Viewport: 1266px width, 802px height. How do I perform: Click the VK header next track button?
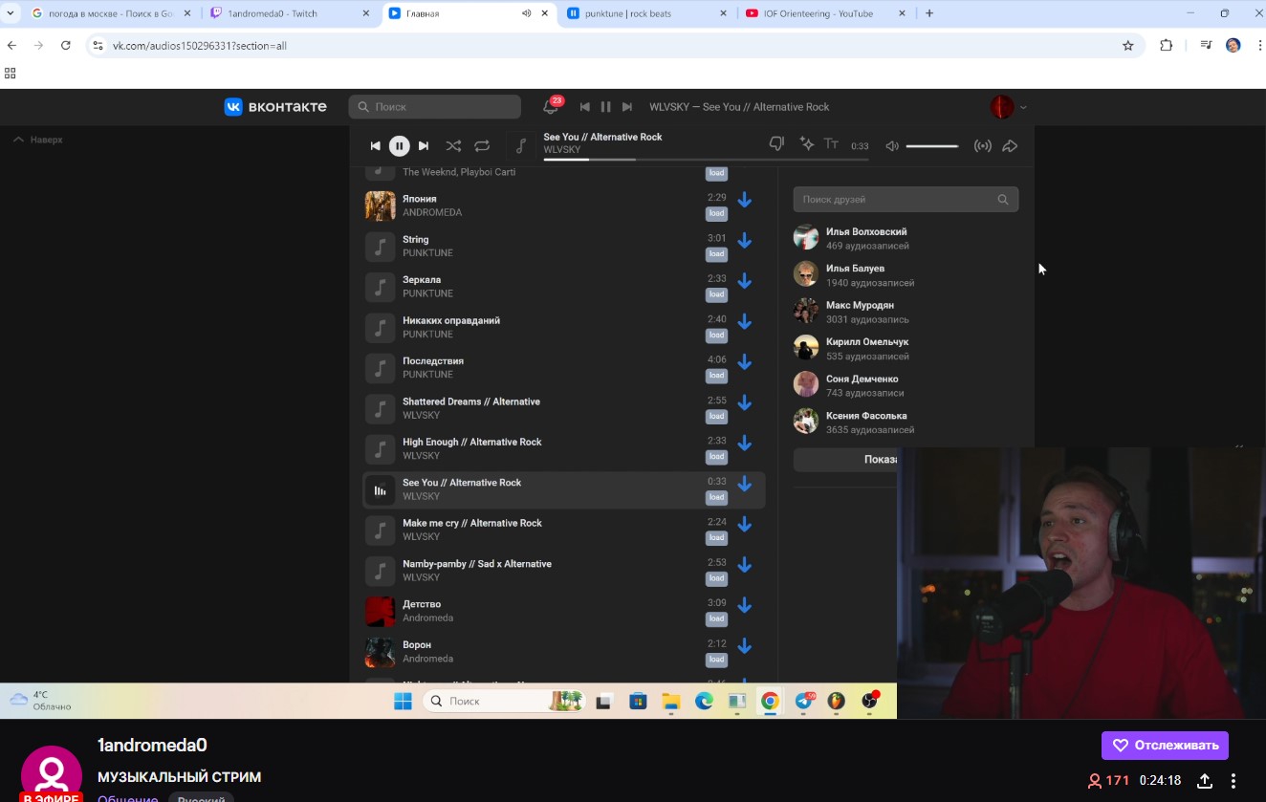click(627, 107)
